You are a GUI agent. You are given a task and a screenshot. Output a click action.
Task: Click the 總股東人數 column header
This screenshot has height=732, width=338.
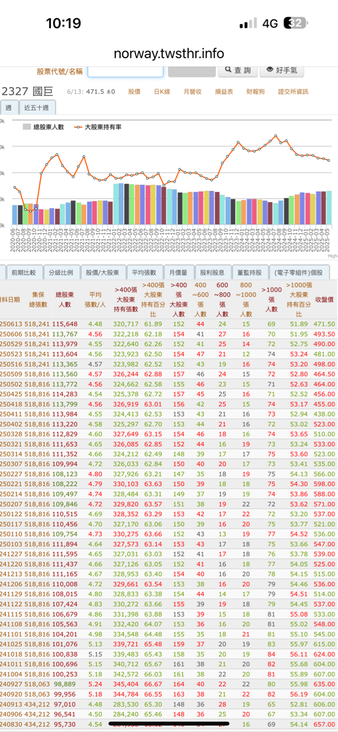pyautogui.click(x=65, y=300)
